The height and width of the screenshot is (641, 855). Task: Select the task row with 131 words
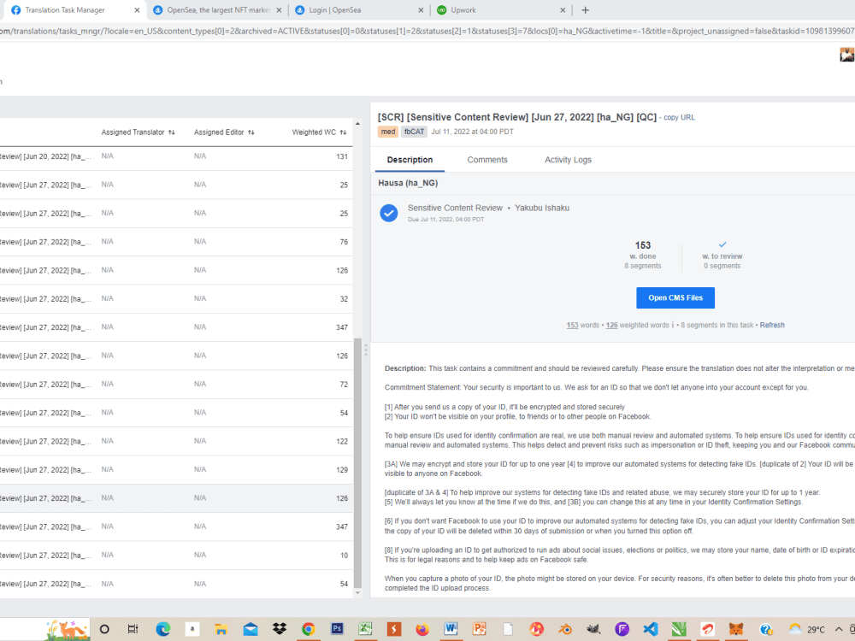tap(176, 156)
